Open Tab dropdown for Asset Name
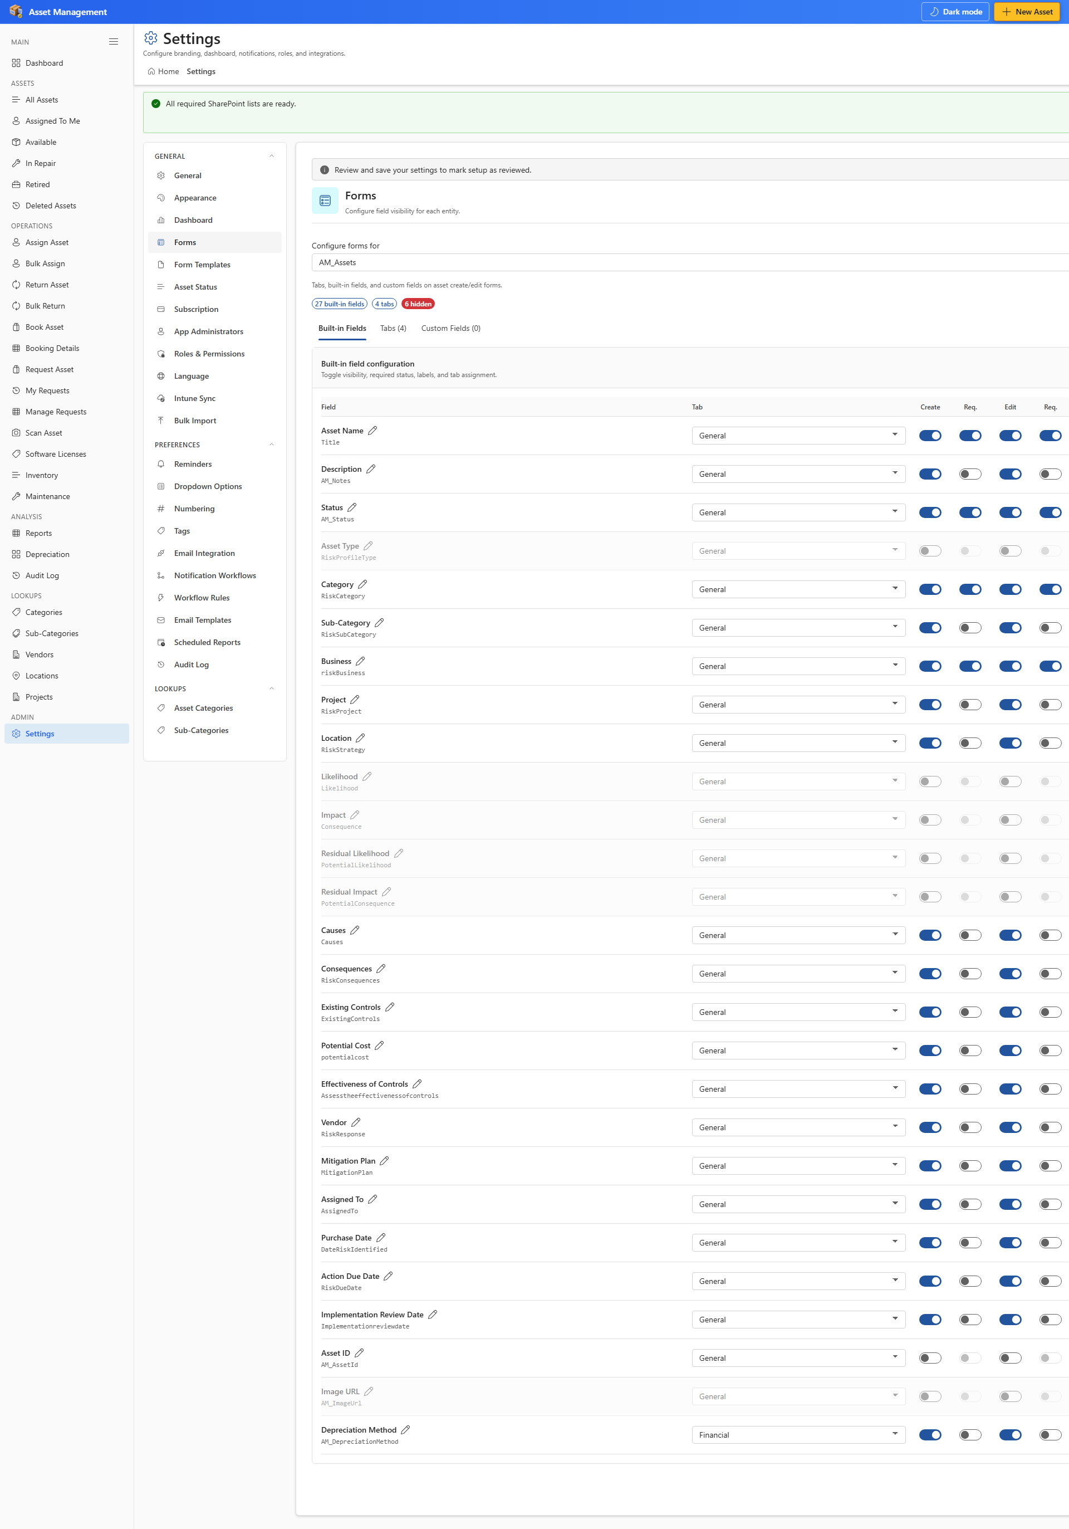 pos(798,436)
